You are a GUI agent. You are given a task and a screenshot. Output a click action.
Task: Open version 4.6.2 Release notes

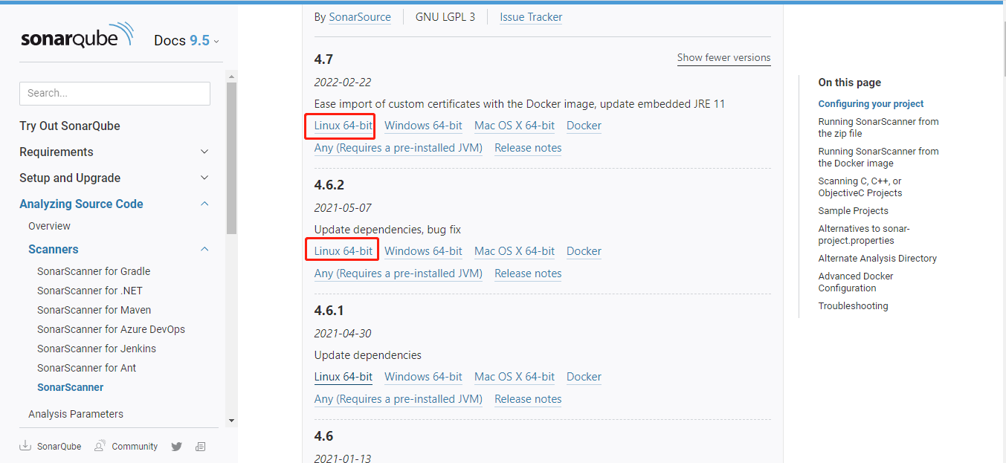click(528, 273)
